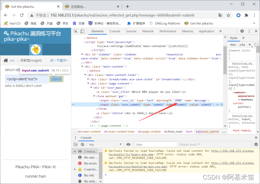This screenshot has height=184, width=260.
Task: Open the Network tab
Action: tap(148, 31)
